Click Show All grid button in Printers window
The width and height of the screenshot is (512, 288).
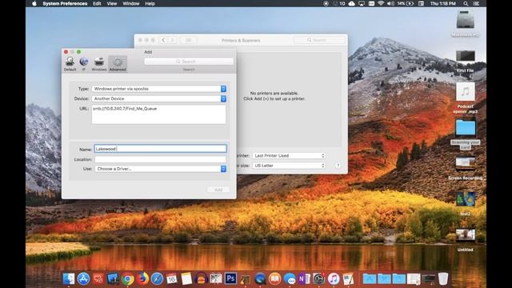tap(189, 40)
